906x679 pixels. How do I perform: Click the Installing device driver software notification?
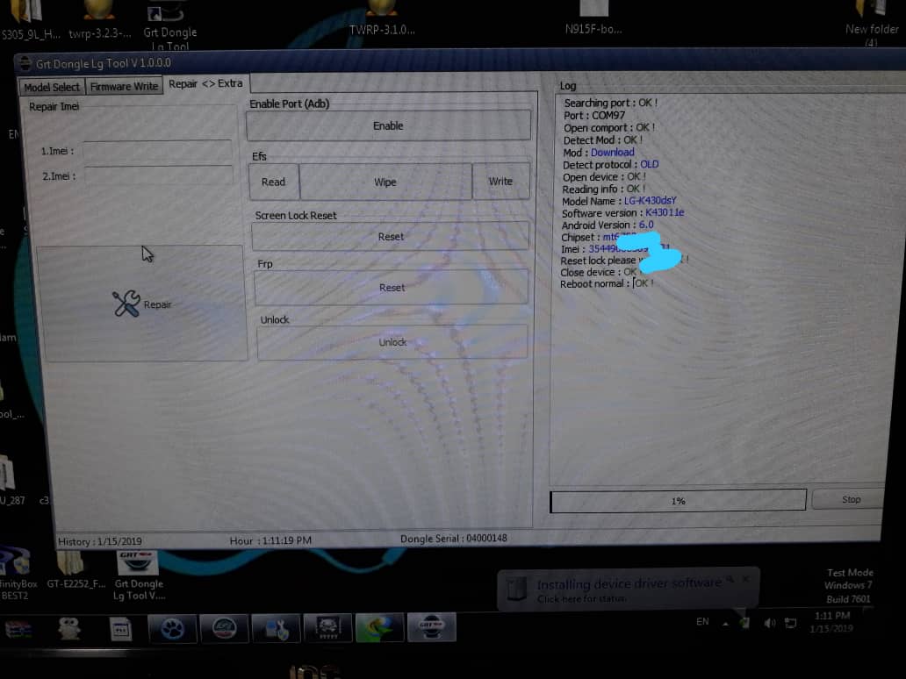(628, 589)
